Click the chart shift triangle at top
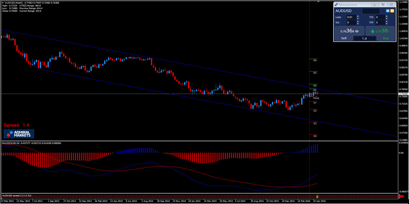Image resolution: width=409 pixels, height=204 pixels. click(318, 2)
